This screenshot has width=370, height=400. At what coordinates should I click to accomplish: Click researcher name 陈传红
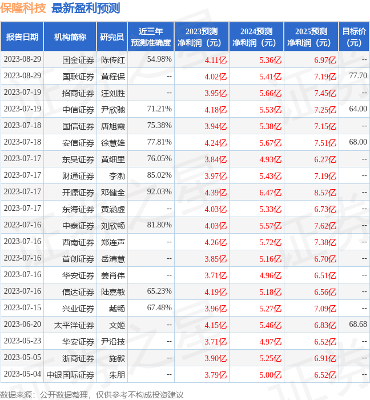point(113,60)
